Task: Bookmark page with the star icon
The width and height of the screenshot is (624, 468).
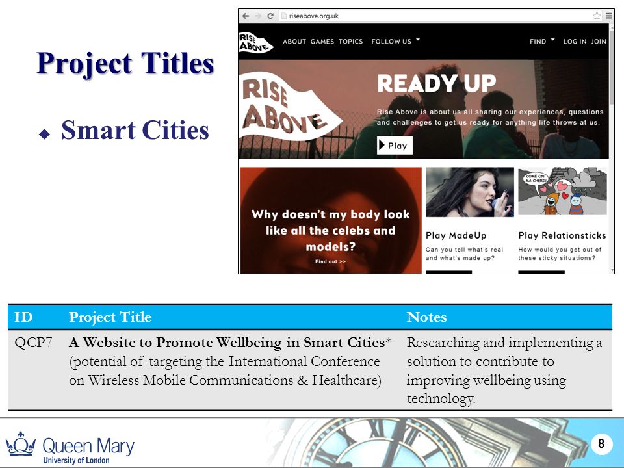Action: pos(597,16)
